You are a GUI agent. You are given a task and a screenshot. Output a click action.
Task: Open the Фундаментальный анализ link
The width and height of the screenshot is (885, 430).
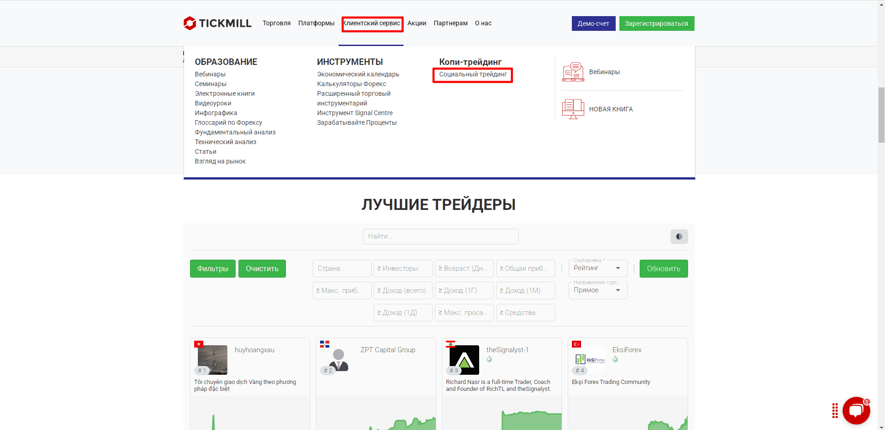tap(235, 132)
